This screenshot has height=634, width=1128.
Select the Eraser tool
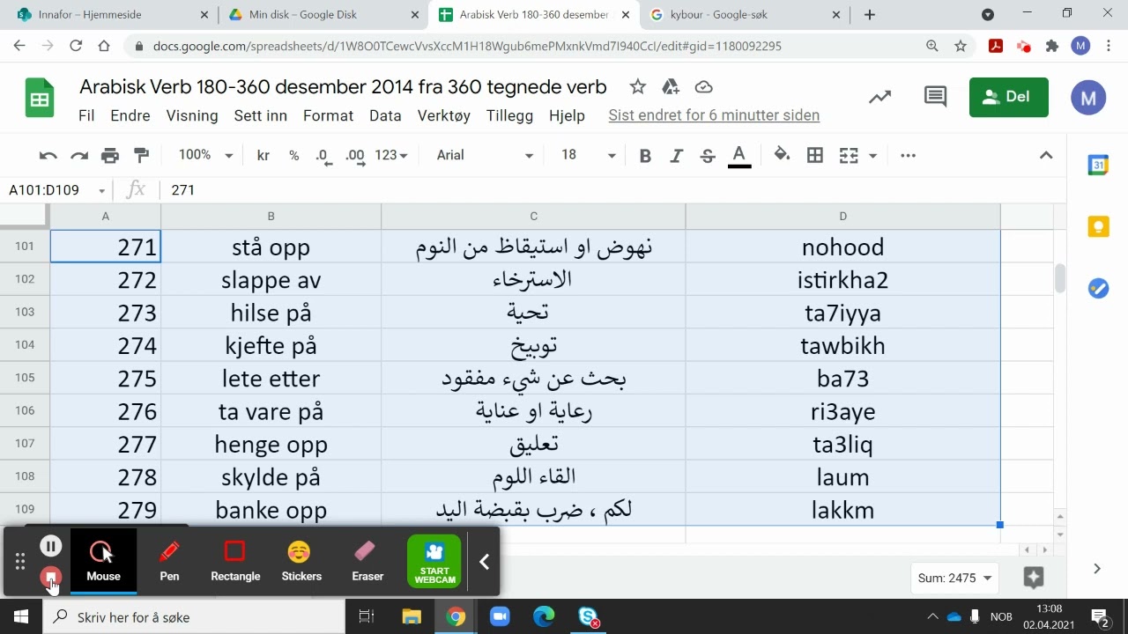click(367, 562)
